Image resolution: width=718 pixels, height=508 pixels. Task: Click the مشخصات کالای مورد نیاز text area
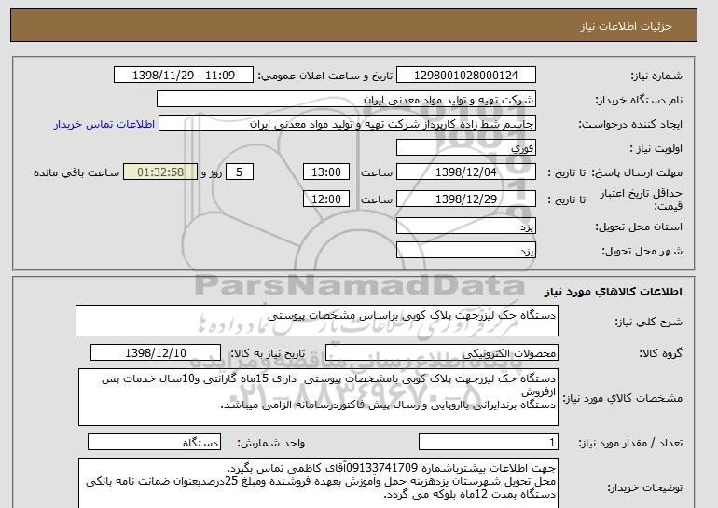(318, 397)
